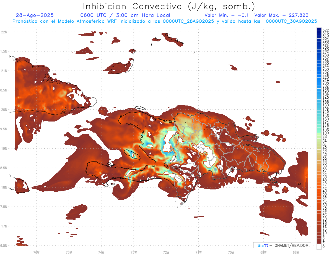This screenshot has height=256, width=332.
Task: Click the 19N latitude label
Action: coord(4,148)
